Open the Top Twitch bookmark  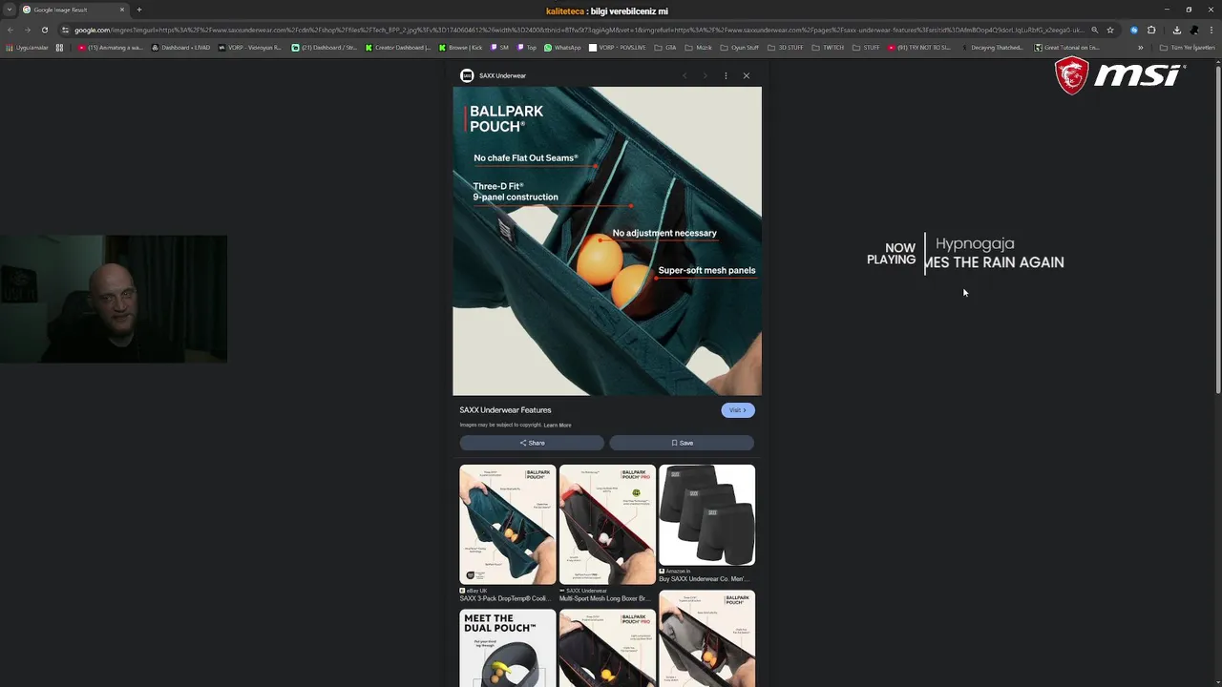(x=528, y=48)
